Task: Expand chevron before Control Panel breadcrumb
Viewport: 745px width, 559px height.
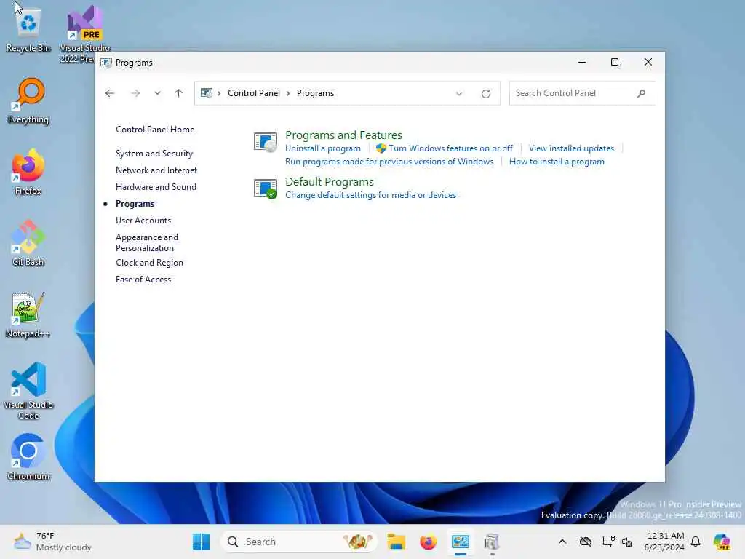Action: click(219, 94)
